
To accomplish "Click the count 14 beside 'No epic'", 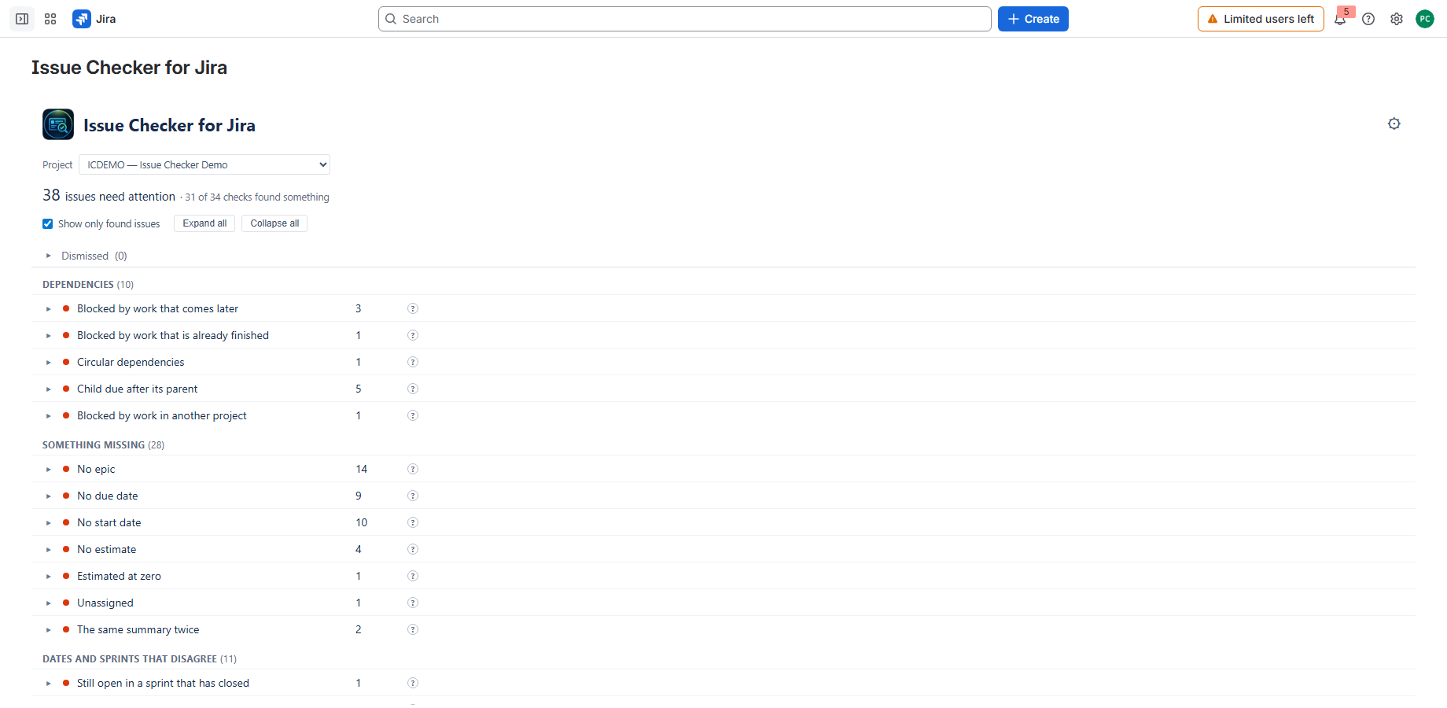I will pos(361,469).
